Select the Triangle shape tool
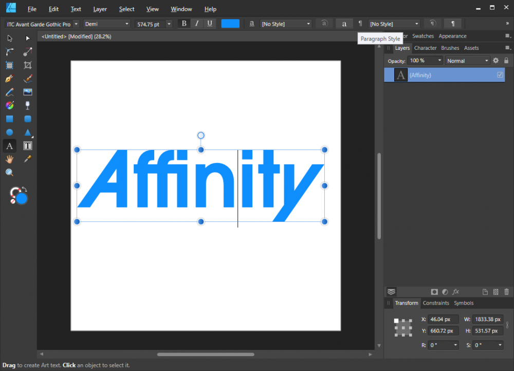The image size is (514, 371). 28,133
